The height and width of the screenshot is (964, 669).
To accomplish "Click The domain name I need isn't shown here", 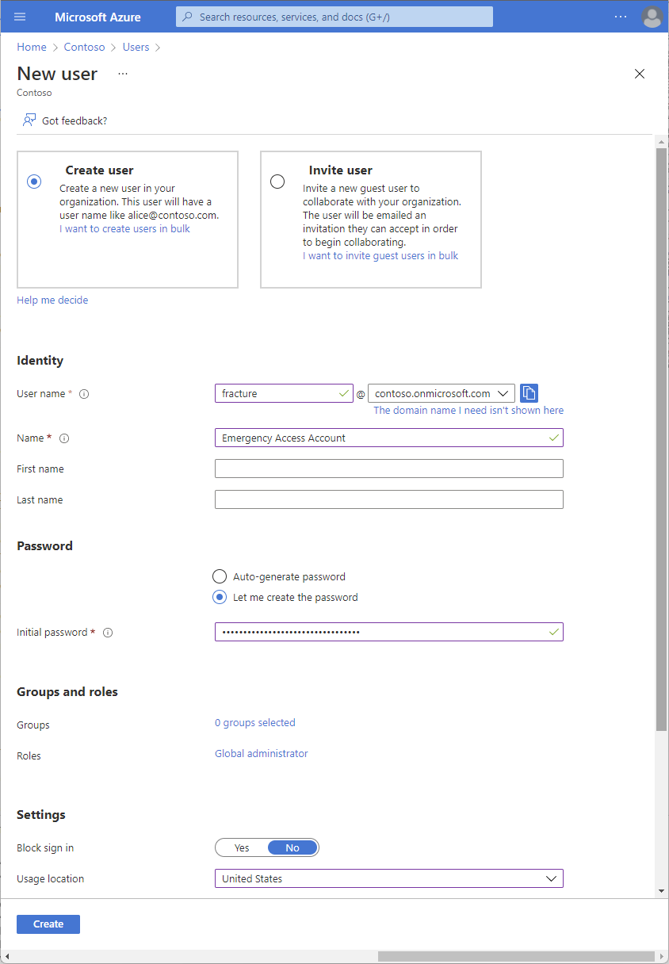I will (468, 411).
